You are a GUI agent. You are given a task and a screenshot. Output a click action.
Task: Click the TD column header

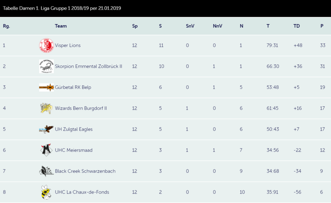point(297,26)
